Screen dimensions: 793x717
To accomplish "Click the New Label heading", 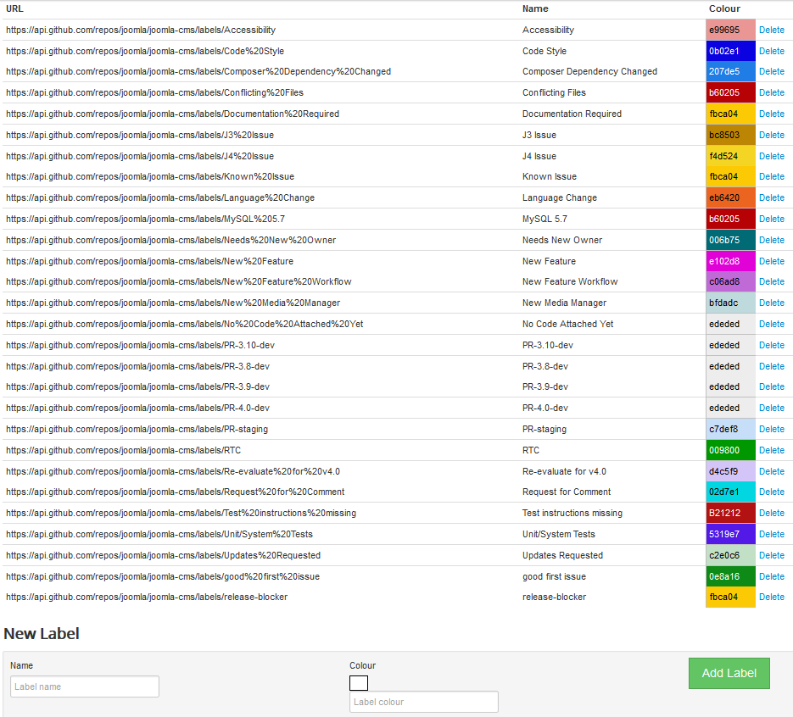I will pos(42,634).
